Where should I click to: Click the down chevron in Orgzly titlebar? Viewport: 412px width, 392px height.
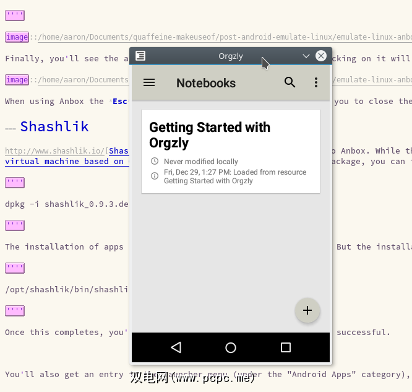[306, 56]
